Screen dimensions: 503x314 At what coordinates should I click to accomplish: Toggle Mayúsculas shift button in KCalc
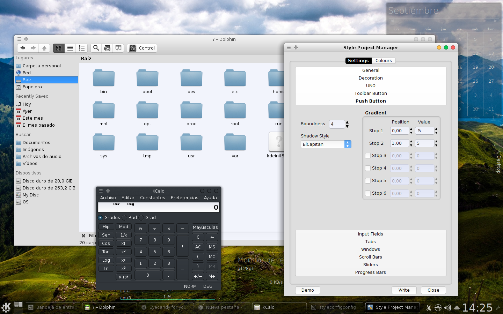[205, 227]
